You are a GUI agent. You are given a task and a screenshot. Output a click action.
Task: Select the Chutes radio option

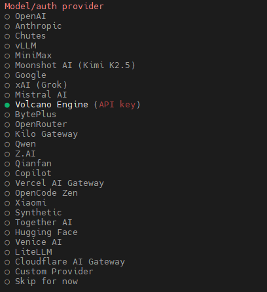[x=25, y=36]
